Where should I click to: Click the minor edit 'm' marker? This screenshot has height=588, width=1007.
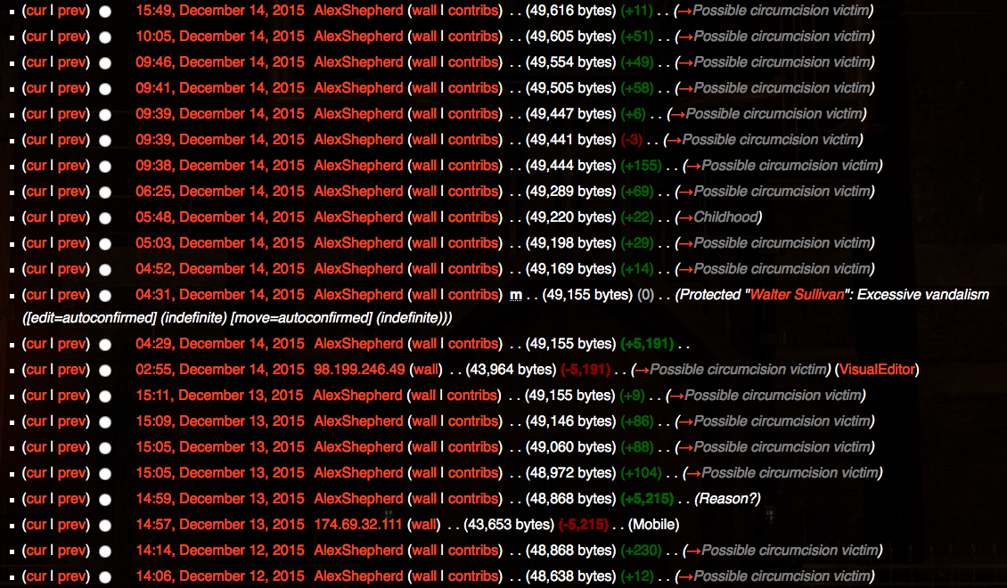[516, 295]
